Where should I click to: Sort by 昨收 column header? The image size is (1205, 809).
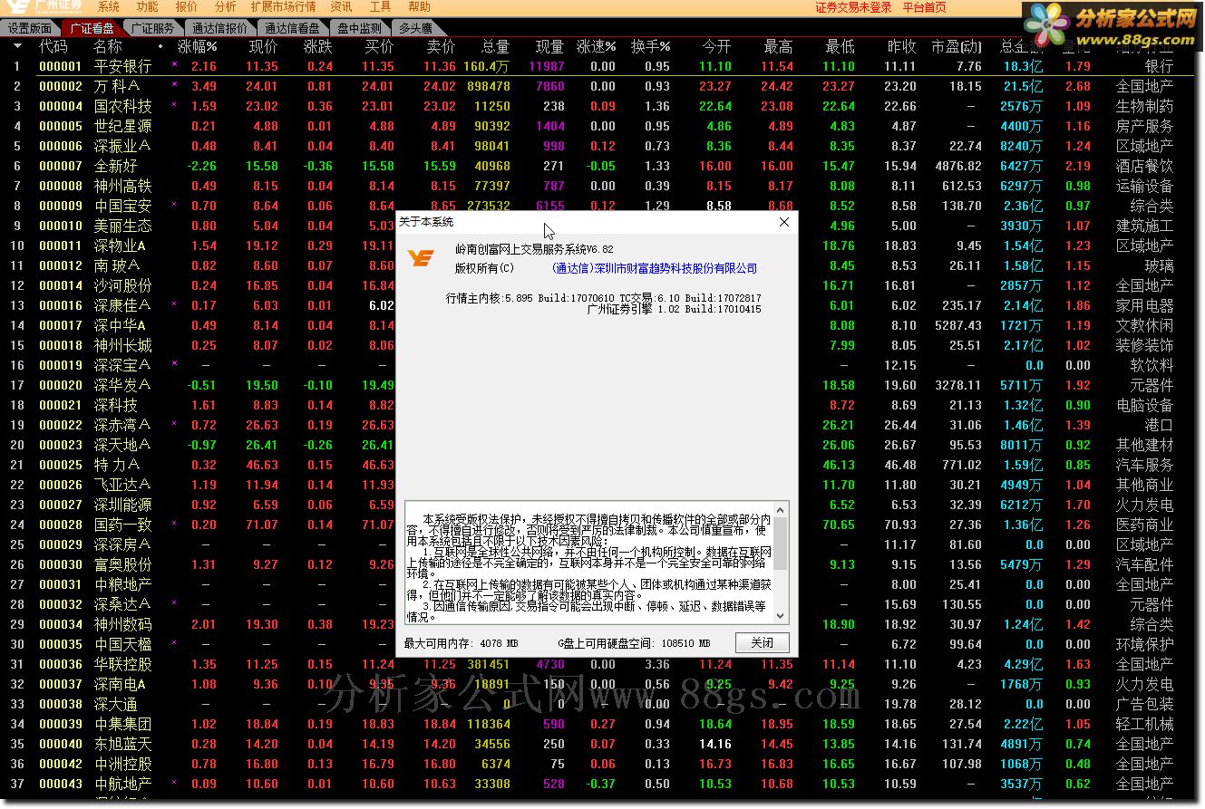901,46
